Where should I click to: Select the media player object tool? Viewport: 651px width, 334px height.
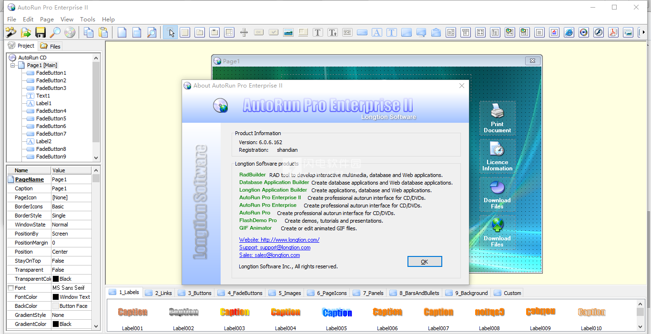point(584,32)
